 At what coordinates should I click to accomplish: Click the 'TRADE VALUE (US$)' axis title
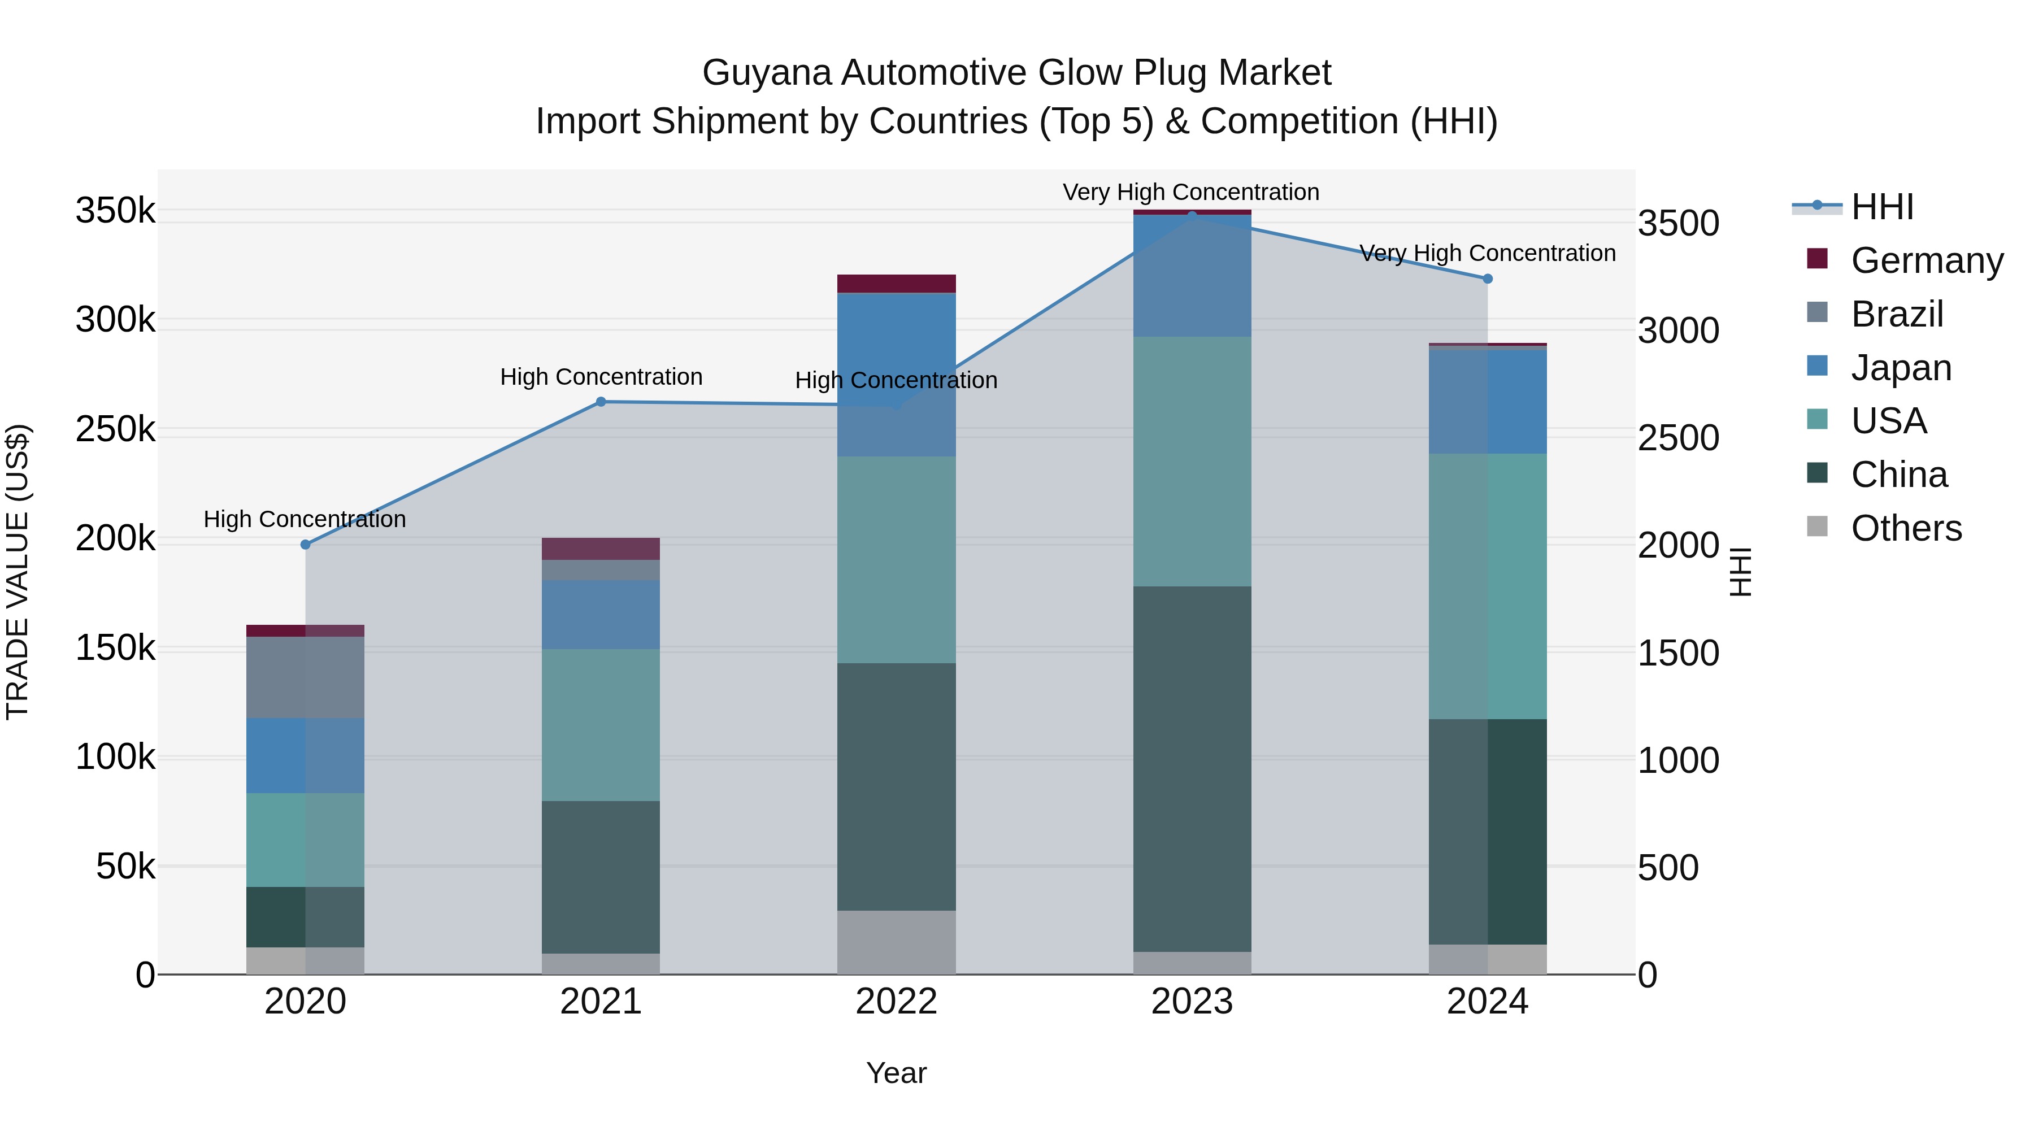pyautogui.click(x=18, y=572)
